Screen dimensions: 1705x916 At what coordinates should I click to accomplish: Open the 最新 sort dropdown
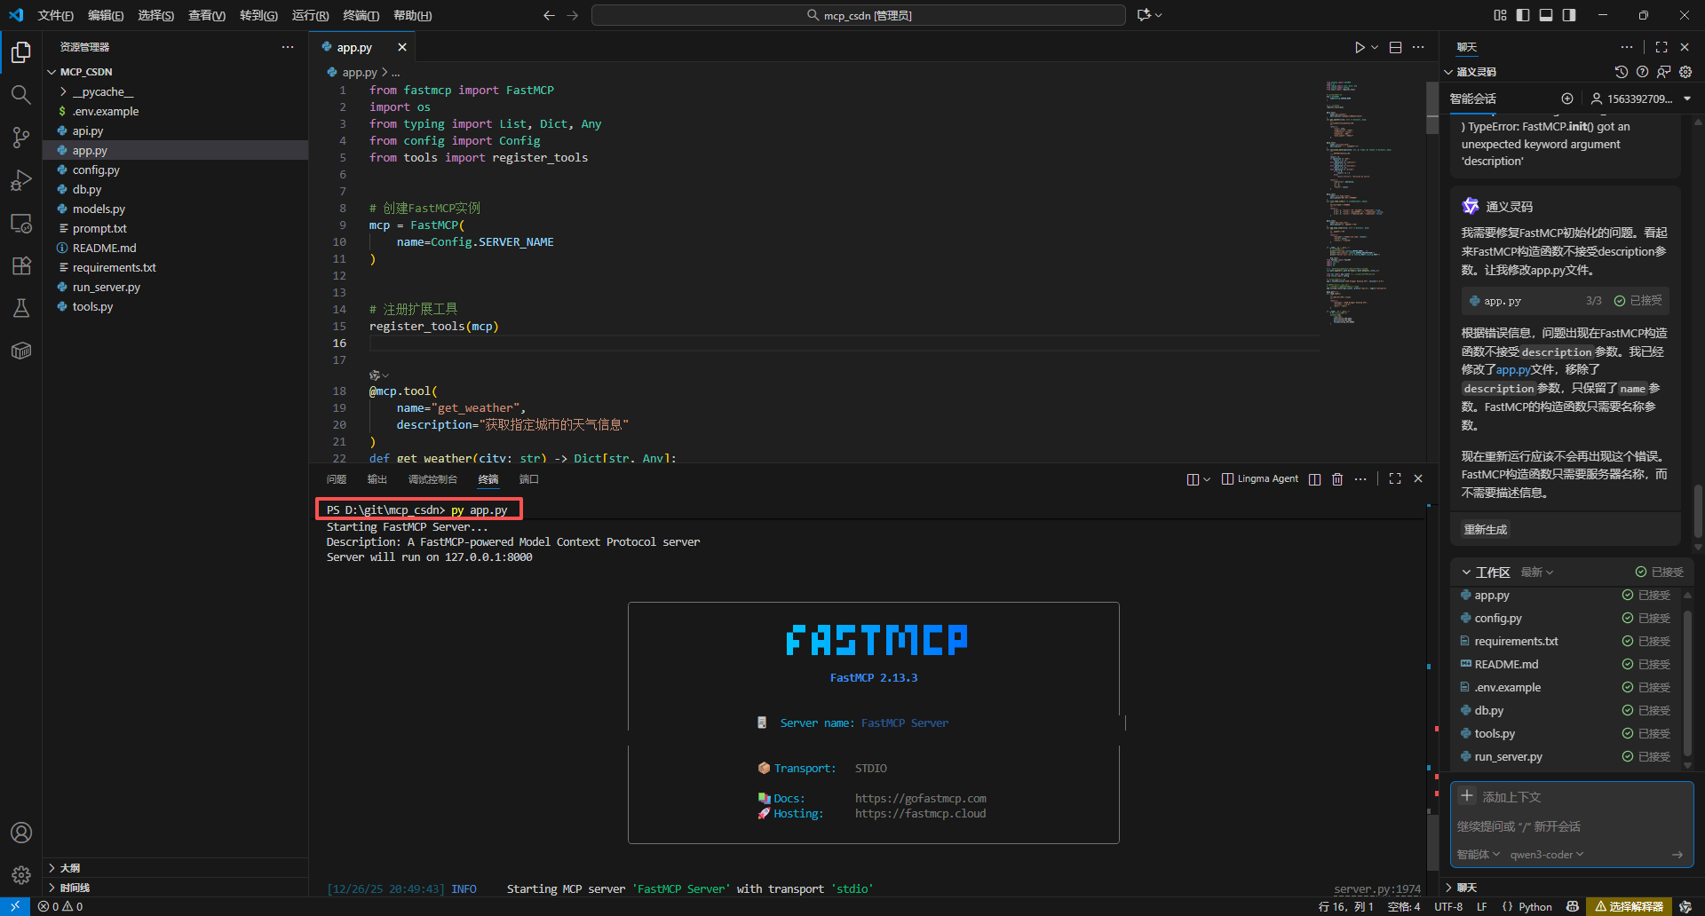coord(1537,572)
